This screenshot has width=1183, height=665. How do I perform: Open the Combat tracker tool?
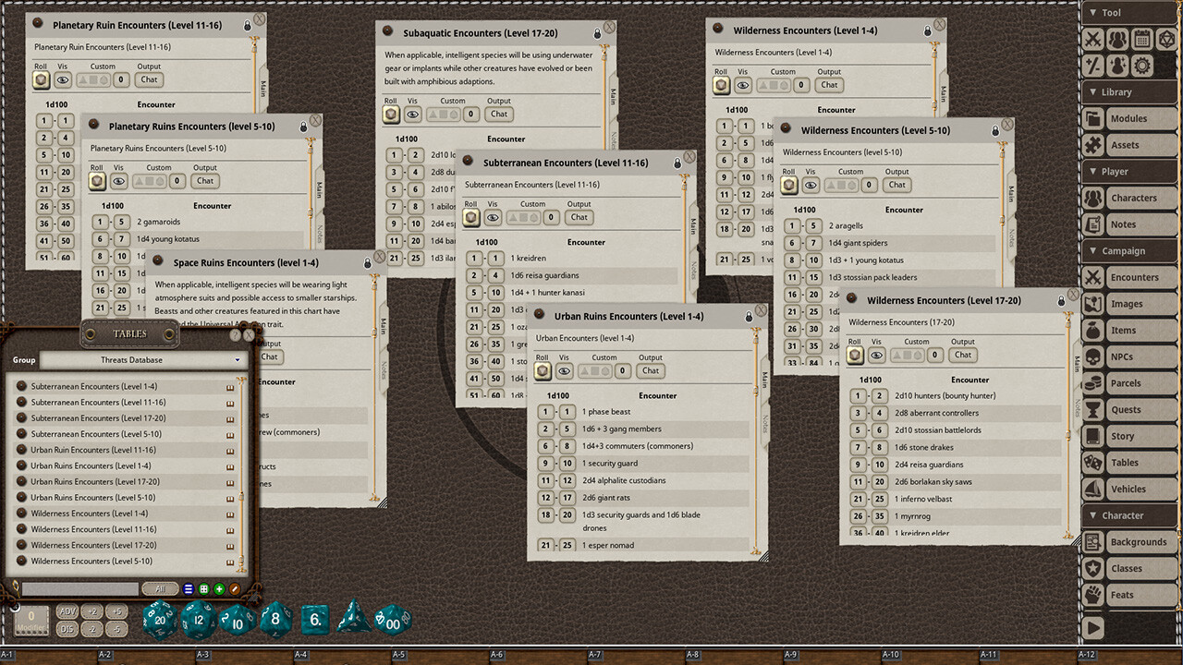1093,39
